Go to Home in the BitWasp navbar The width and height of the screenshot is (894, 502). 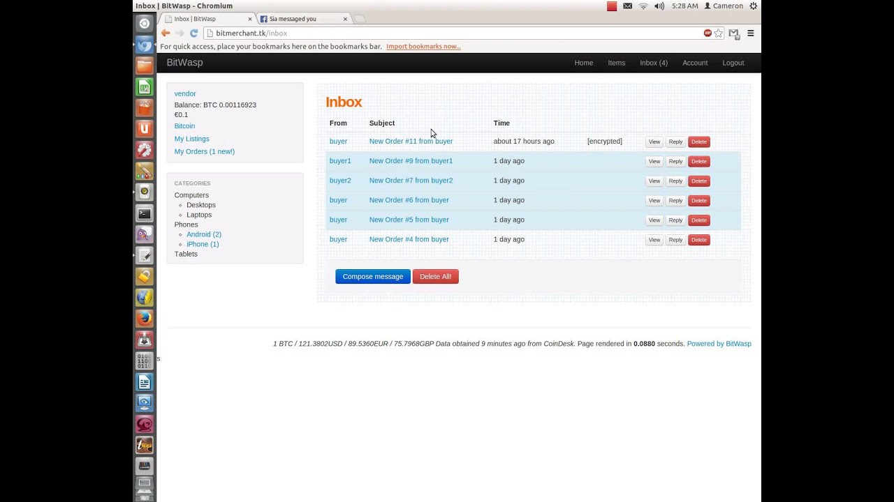(584, 63)
